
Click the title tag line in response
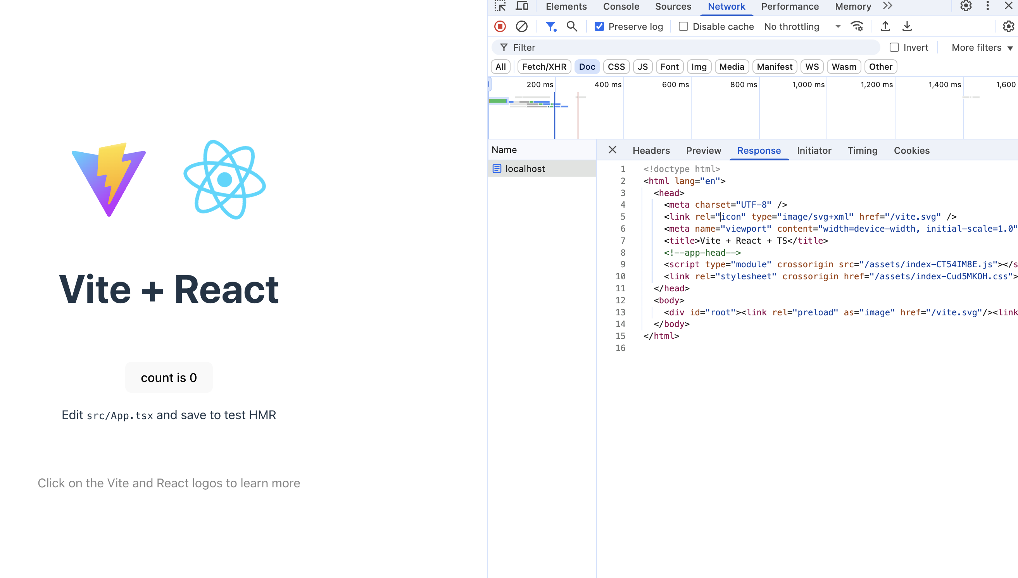[745, 241]
